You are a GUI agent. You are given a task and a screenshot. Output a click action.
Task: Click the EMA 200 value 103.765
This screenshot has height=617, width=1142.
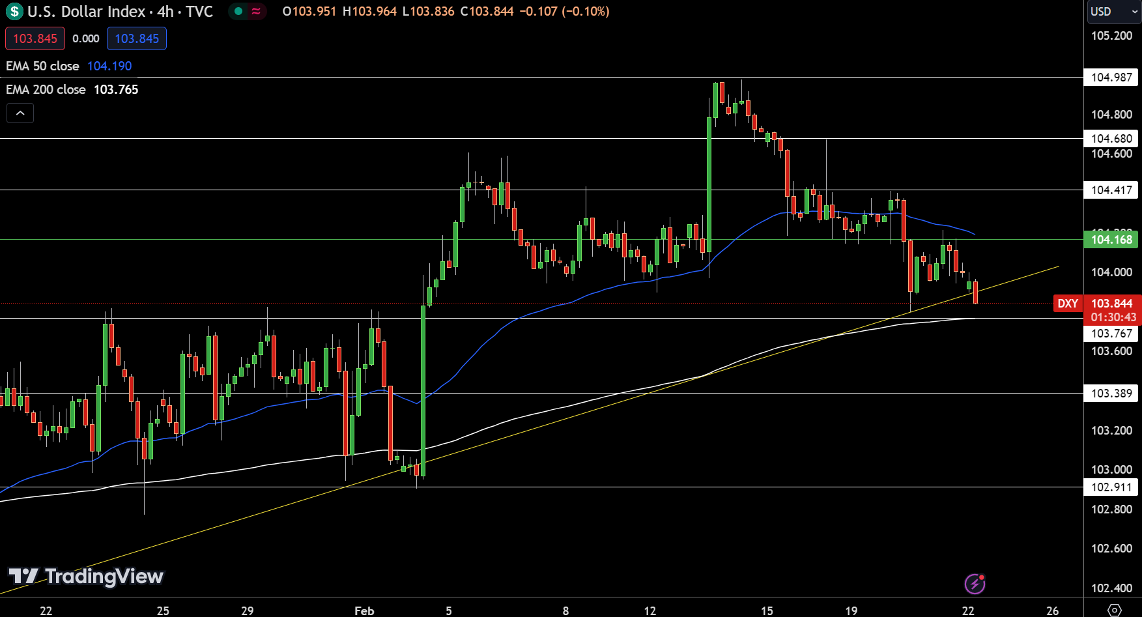pyautogui.click(x=116, y=89)
